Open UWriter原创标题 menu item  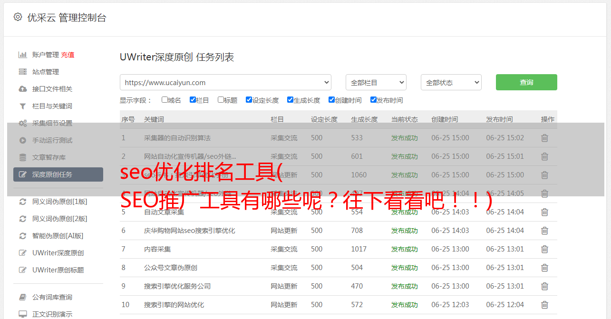coord(58,270)
